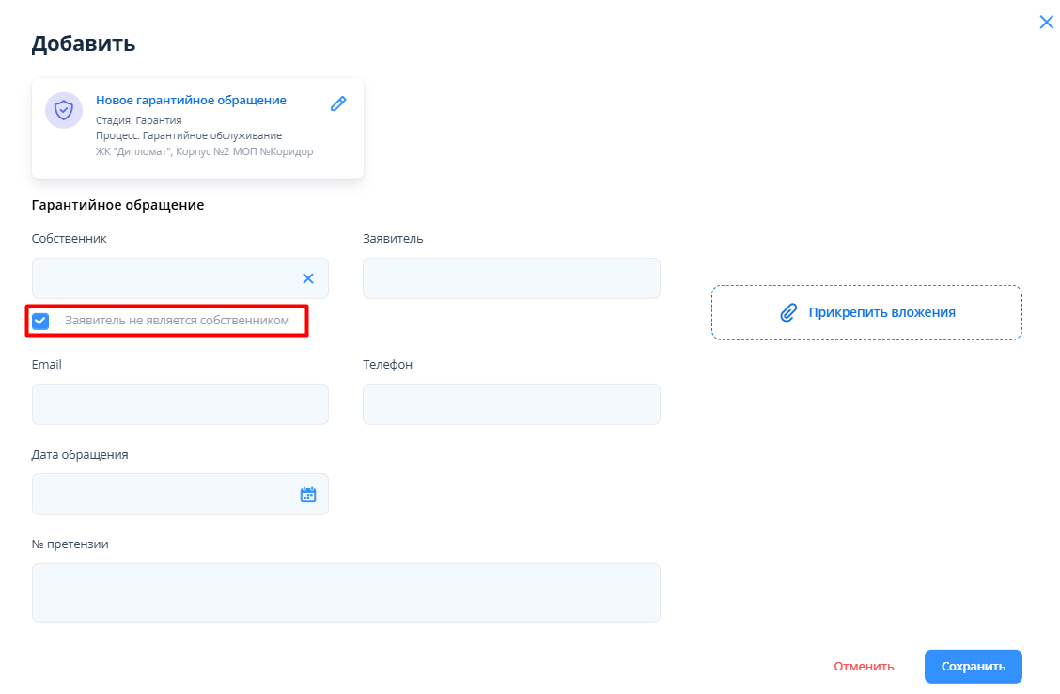Image resolution: width=1060 pixels, height=694 pixels.
Task: Click the paperclip attachment icon
Action: 788,313
